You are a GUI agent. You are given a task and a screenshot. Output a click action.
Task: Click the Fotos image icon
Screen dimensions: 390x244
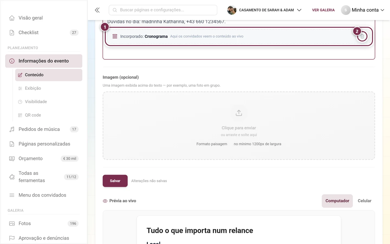coord(12,224)
